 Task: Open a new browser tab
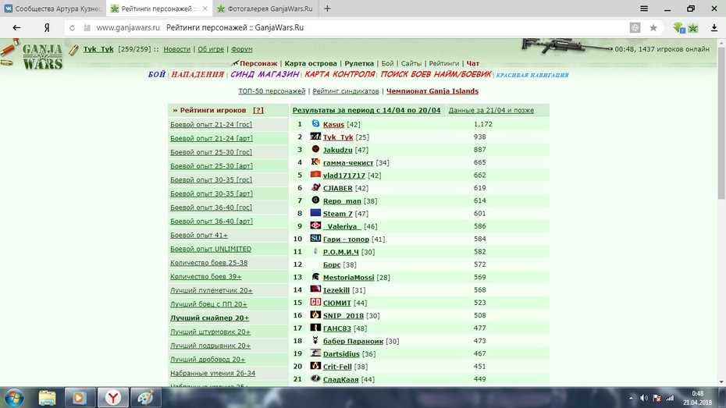(x=327, y=9)
